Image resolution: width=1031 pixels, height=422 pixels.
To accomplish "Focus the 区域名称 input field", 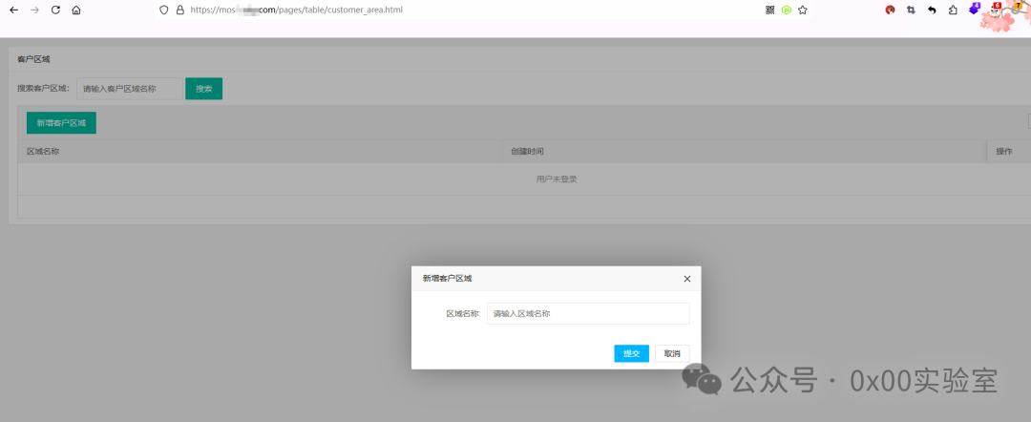I will click(588, 313).
